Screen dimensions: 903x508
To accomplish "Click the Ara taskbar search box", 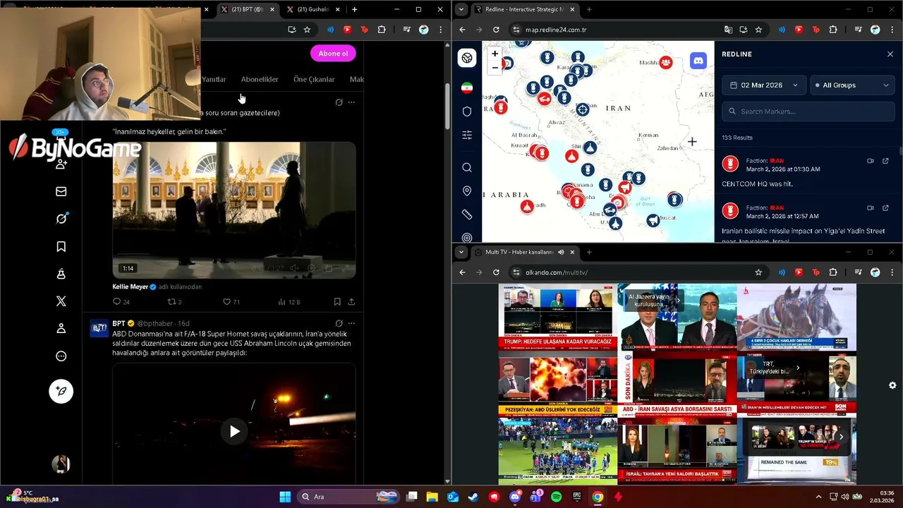I will [348, 497].
